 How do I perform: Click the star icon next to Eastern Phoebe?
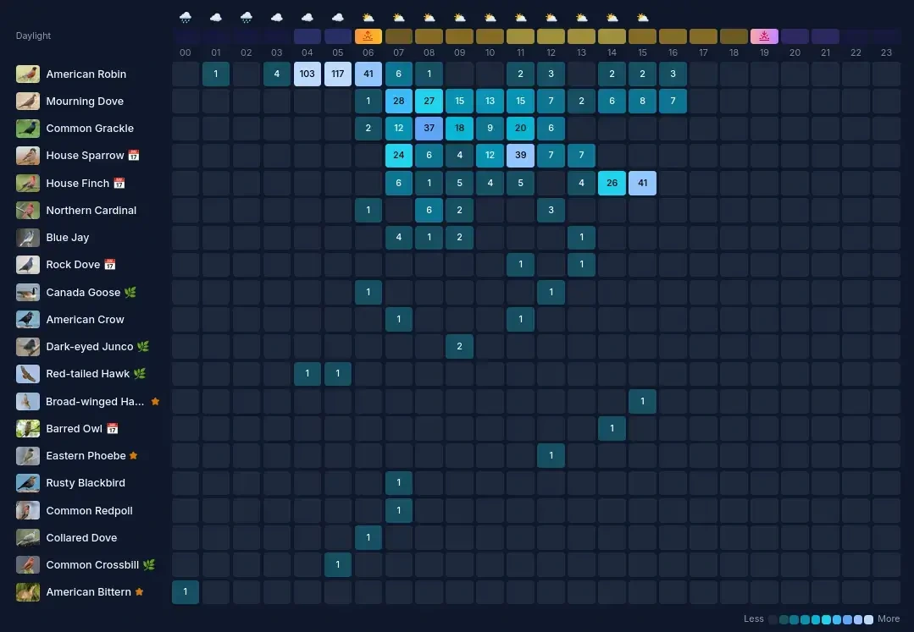coord(134,456)
